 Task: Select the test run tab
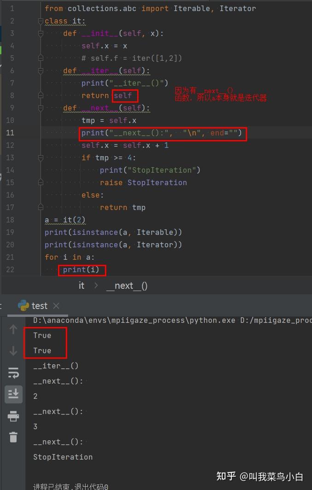click(x=38, y=306)
